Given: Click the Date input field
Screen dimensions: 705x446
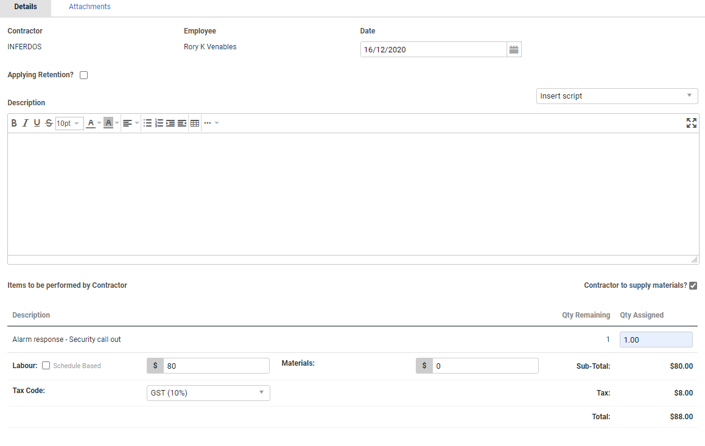Looking at the screenshot, I should [433, 49].
